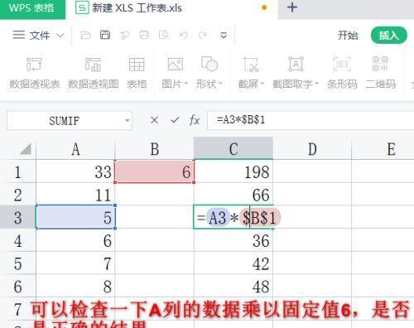Select row 3 header
414x328 pixels.
tap(18, 218)
